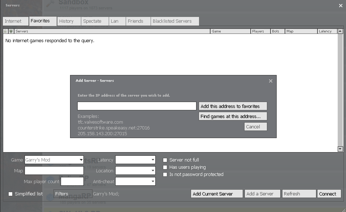Sort by the Servers column header
346x212 pixels.
click(x=112, y=31)
